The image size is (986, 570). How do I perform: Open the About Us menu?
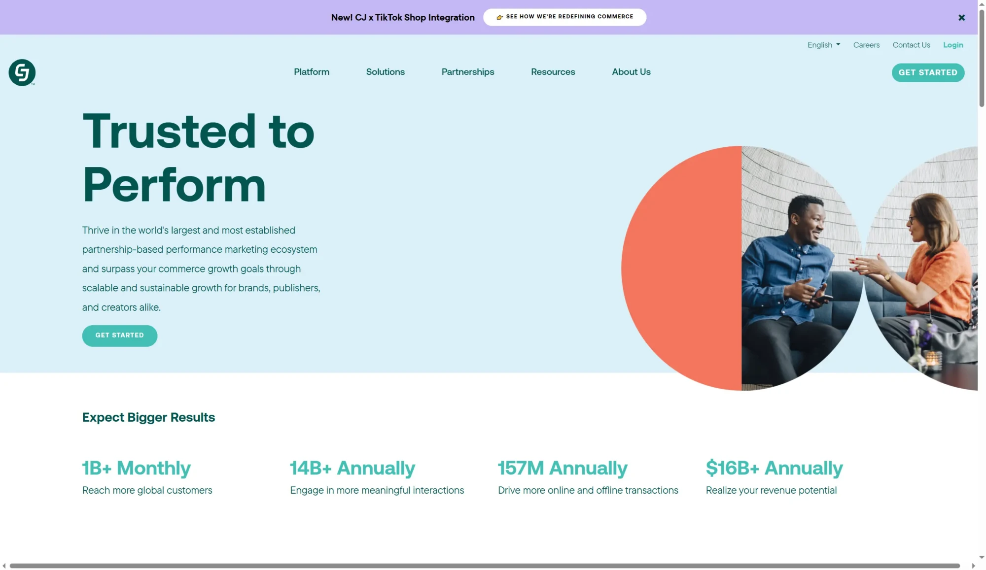click(632, 72)
